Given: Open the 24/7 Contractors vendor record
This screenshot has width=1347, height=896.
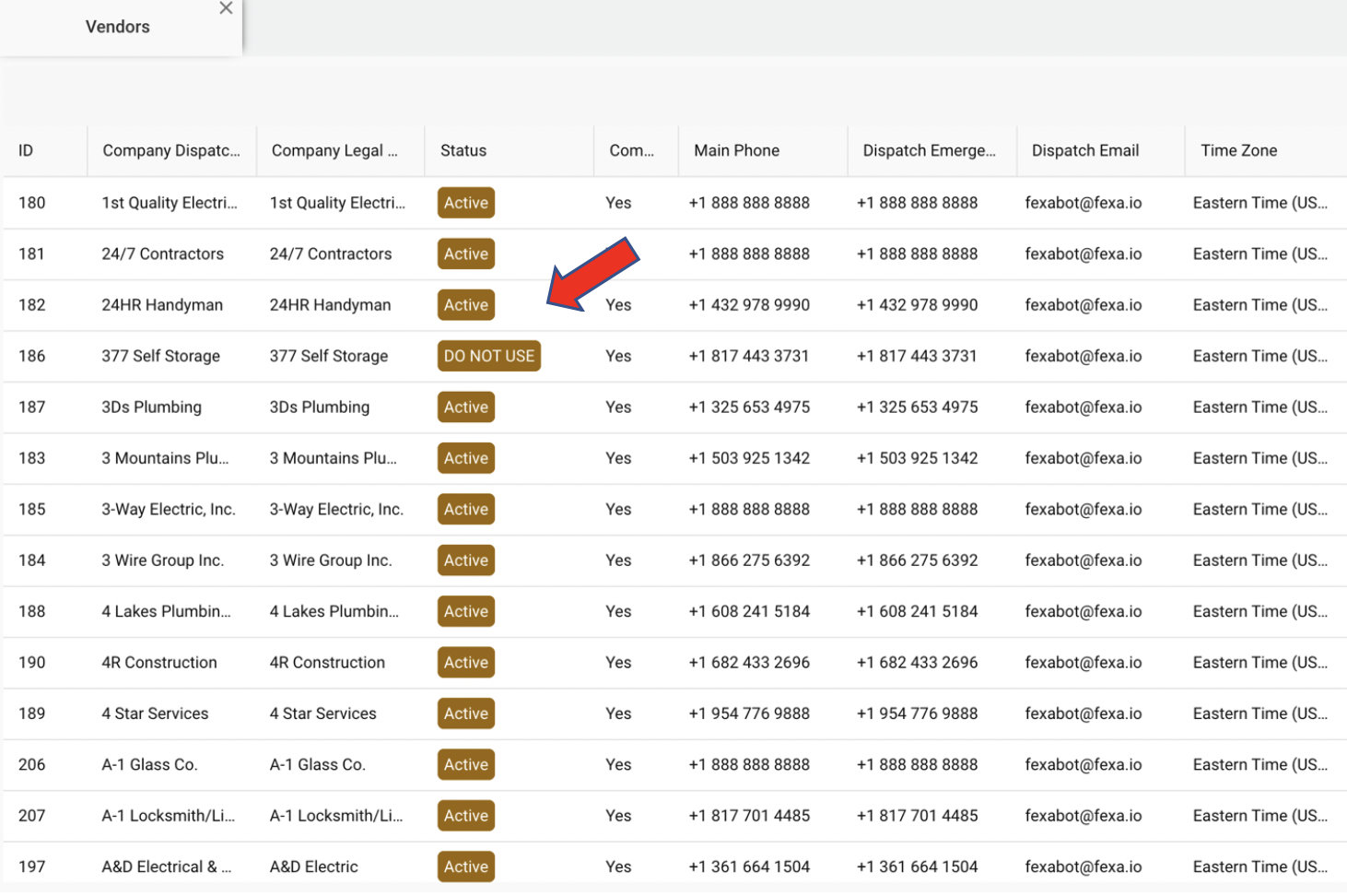Looking at the screenshot, I should pos(162,253).
